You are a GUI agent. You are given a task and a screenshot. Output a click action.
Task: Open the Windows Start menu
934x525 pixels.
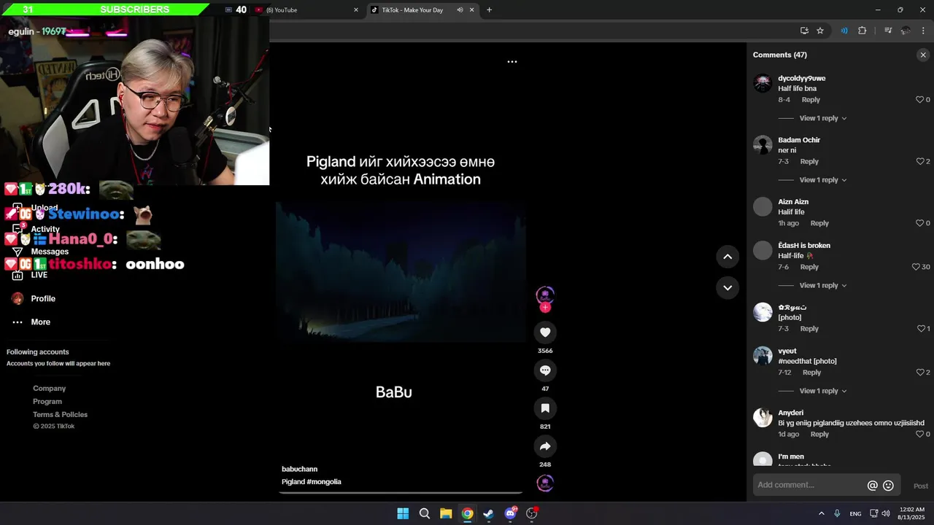click(x=403, y=513)
